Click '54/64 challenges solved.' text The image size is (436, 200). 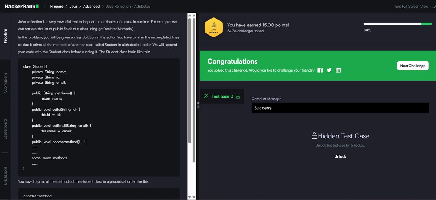point(246,31)
